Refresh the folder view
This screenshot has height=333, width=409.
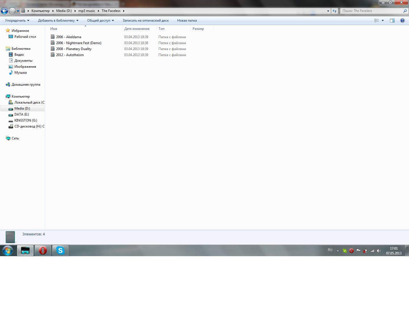(x=334, y=11)
